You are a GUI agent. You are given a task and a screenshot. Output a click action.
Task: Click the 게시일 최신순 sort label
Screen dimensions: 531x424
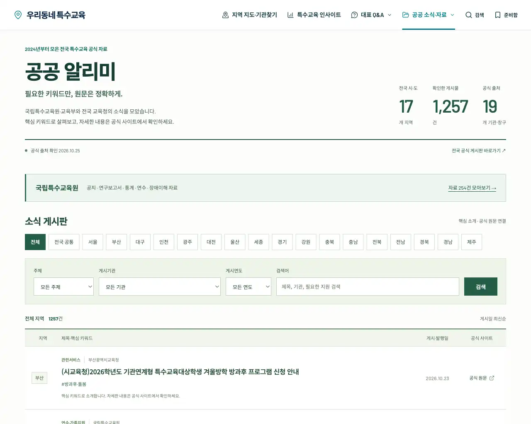pyautogui.click(x=493, y=319)
